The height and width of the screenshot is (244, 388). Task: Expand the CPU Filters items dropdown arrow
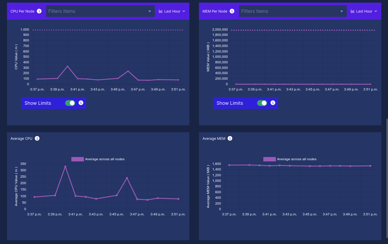pos(150,11)
